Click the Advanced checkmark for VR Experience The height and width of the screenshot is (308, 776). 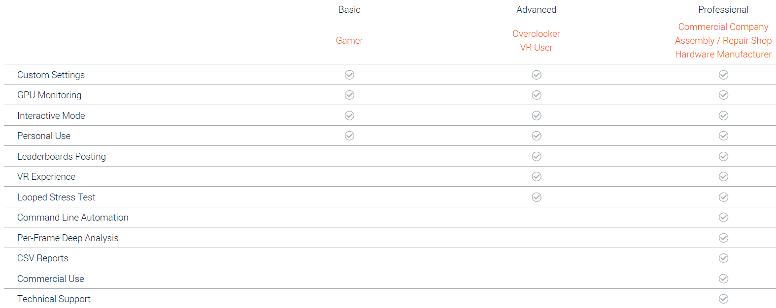click(537, 176)
